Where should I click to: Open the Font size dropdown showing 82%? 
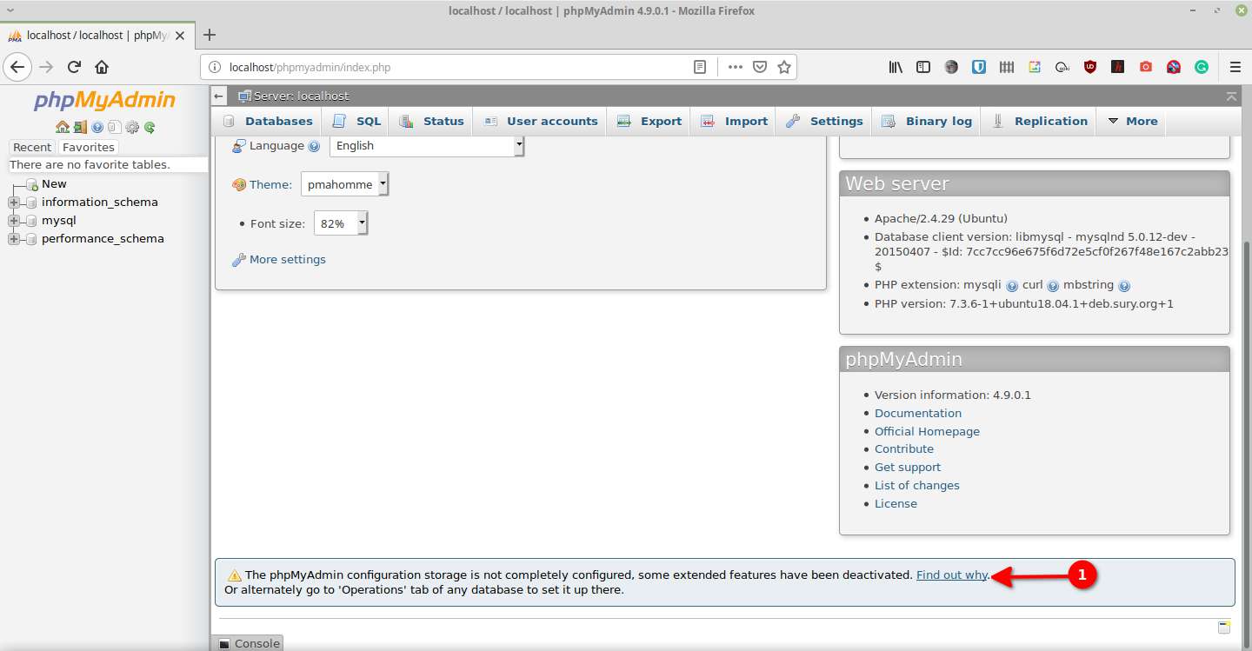click(342, 223)
